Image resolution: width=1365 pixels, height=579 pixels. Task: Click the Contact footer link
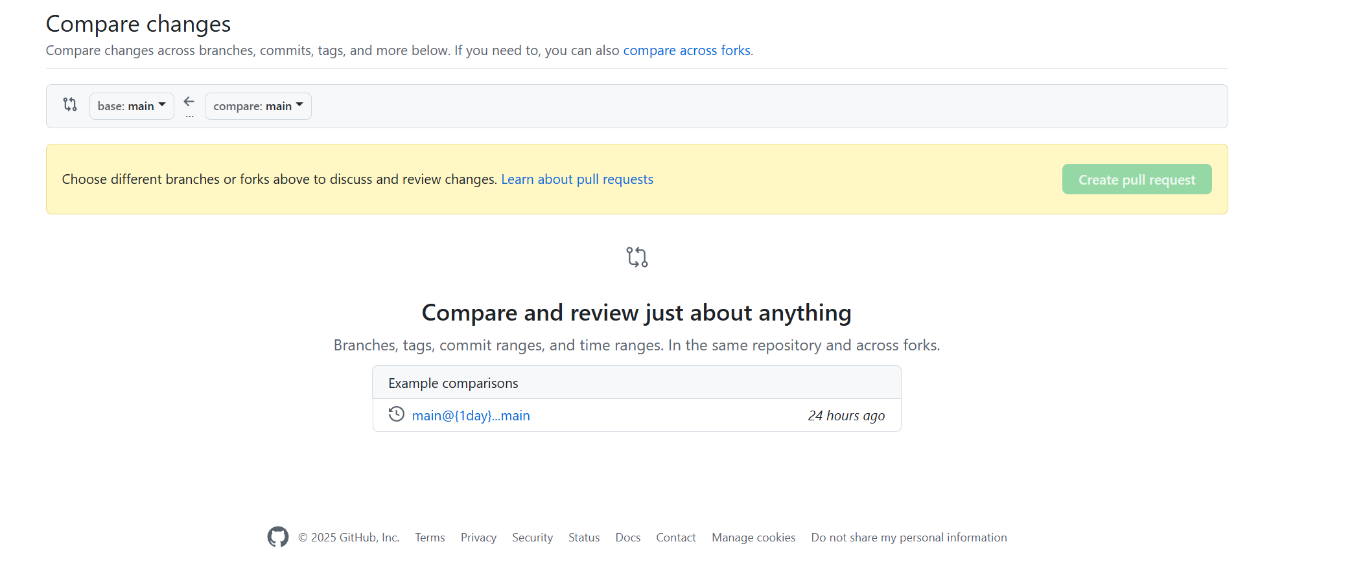675,538
